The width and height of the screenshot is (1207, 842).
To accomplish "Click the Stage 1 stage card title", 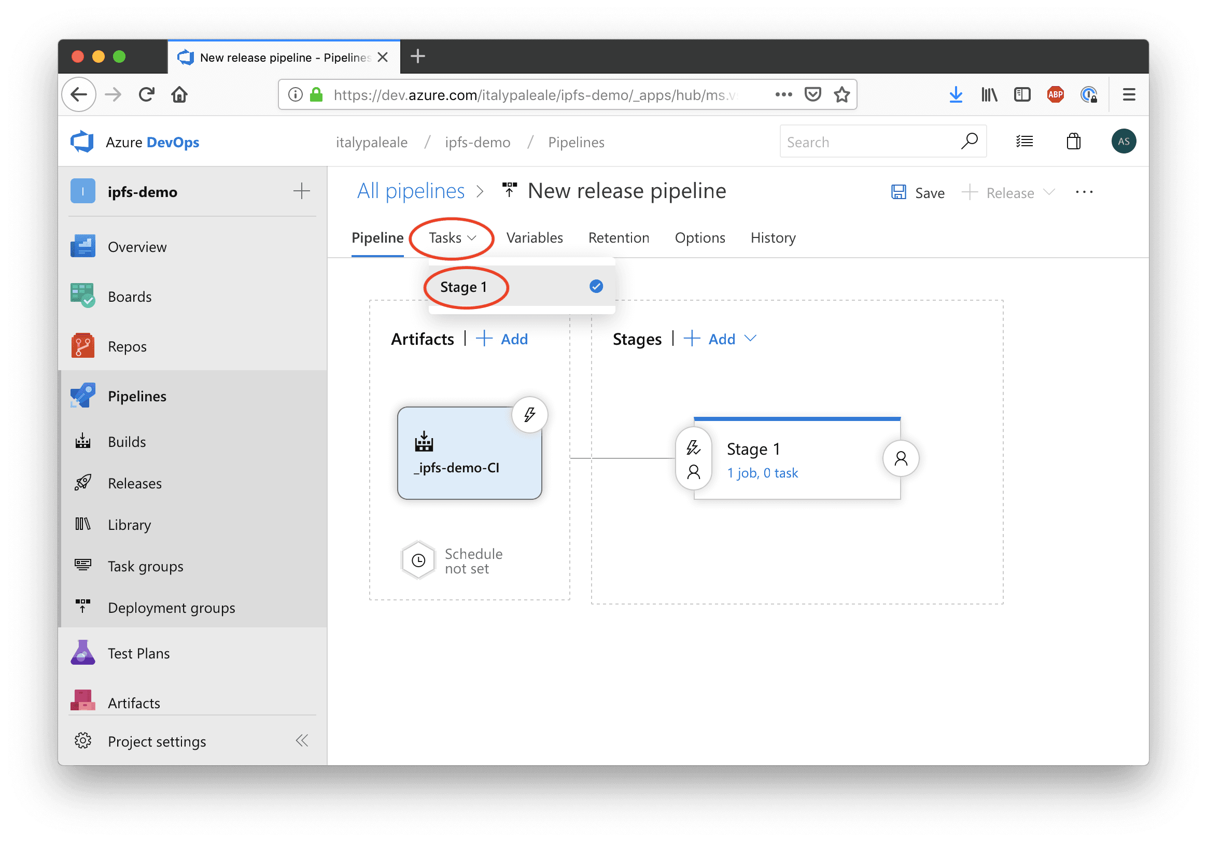I will 753,450.
